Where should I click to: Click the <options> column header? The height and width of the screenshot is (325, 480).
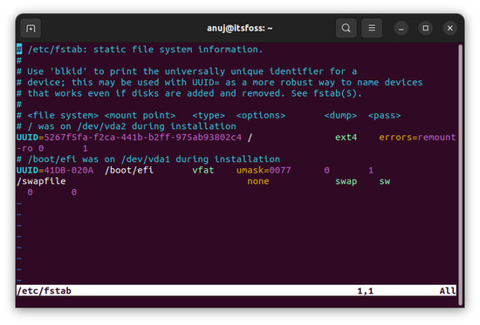(261, 116)
